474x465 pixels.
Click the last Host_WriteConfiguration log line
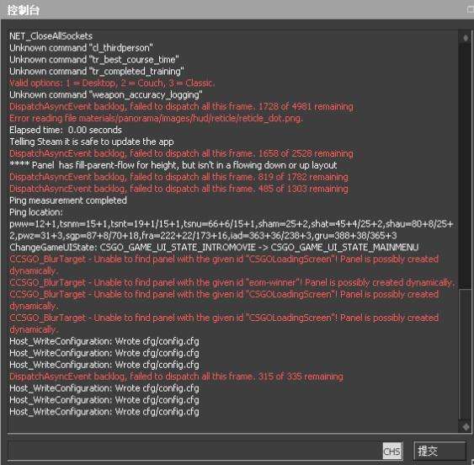point(104,412)
